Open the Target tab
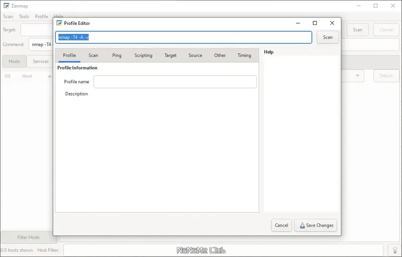Screen dimensions: 402x257 (170, 55)
